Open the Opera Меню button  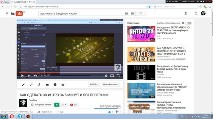click(5, 2)
